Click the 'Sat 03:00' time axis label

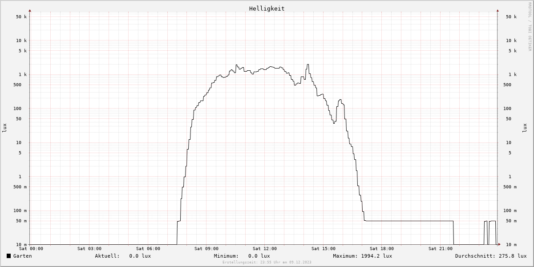coord(89,249)
